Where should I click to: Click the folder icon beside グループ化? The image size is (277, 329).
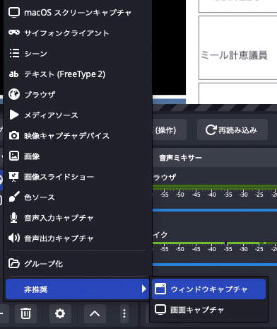click(x=14, y=263)
